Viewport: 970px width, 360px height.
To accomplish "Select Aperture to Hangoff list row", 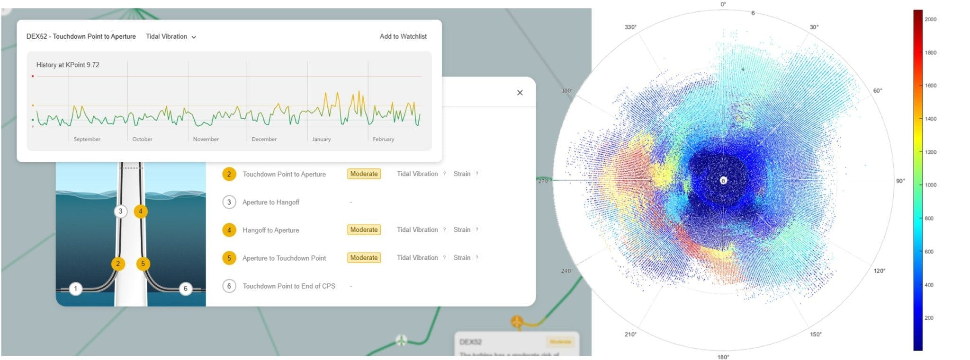I will point(270,202).
